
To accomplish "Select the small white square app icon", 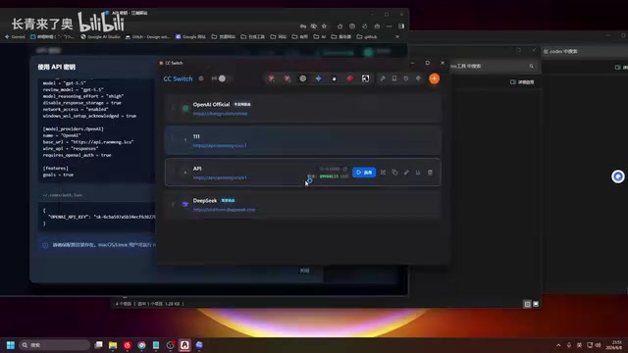I will 334,78.
